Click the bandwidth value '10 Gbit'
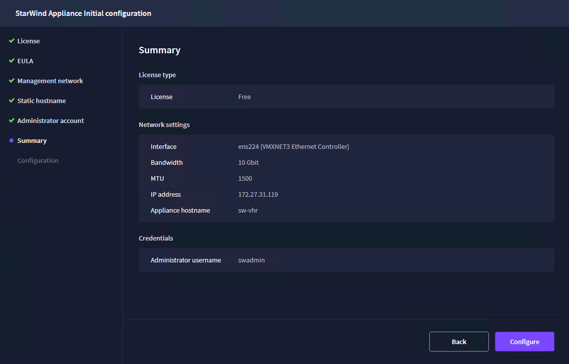569x364 pixels. [x=248, y=163]
